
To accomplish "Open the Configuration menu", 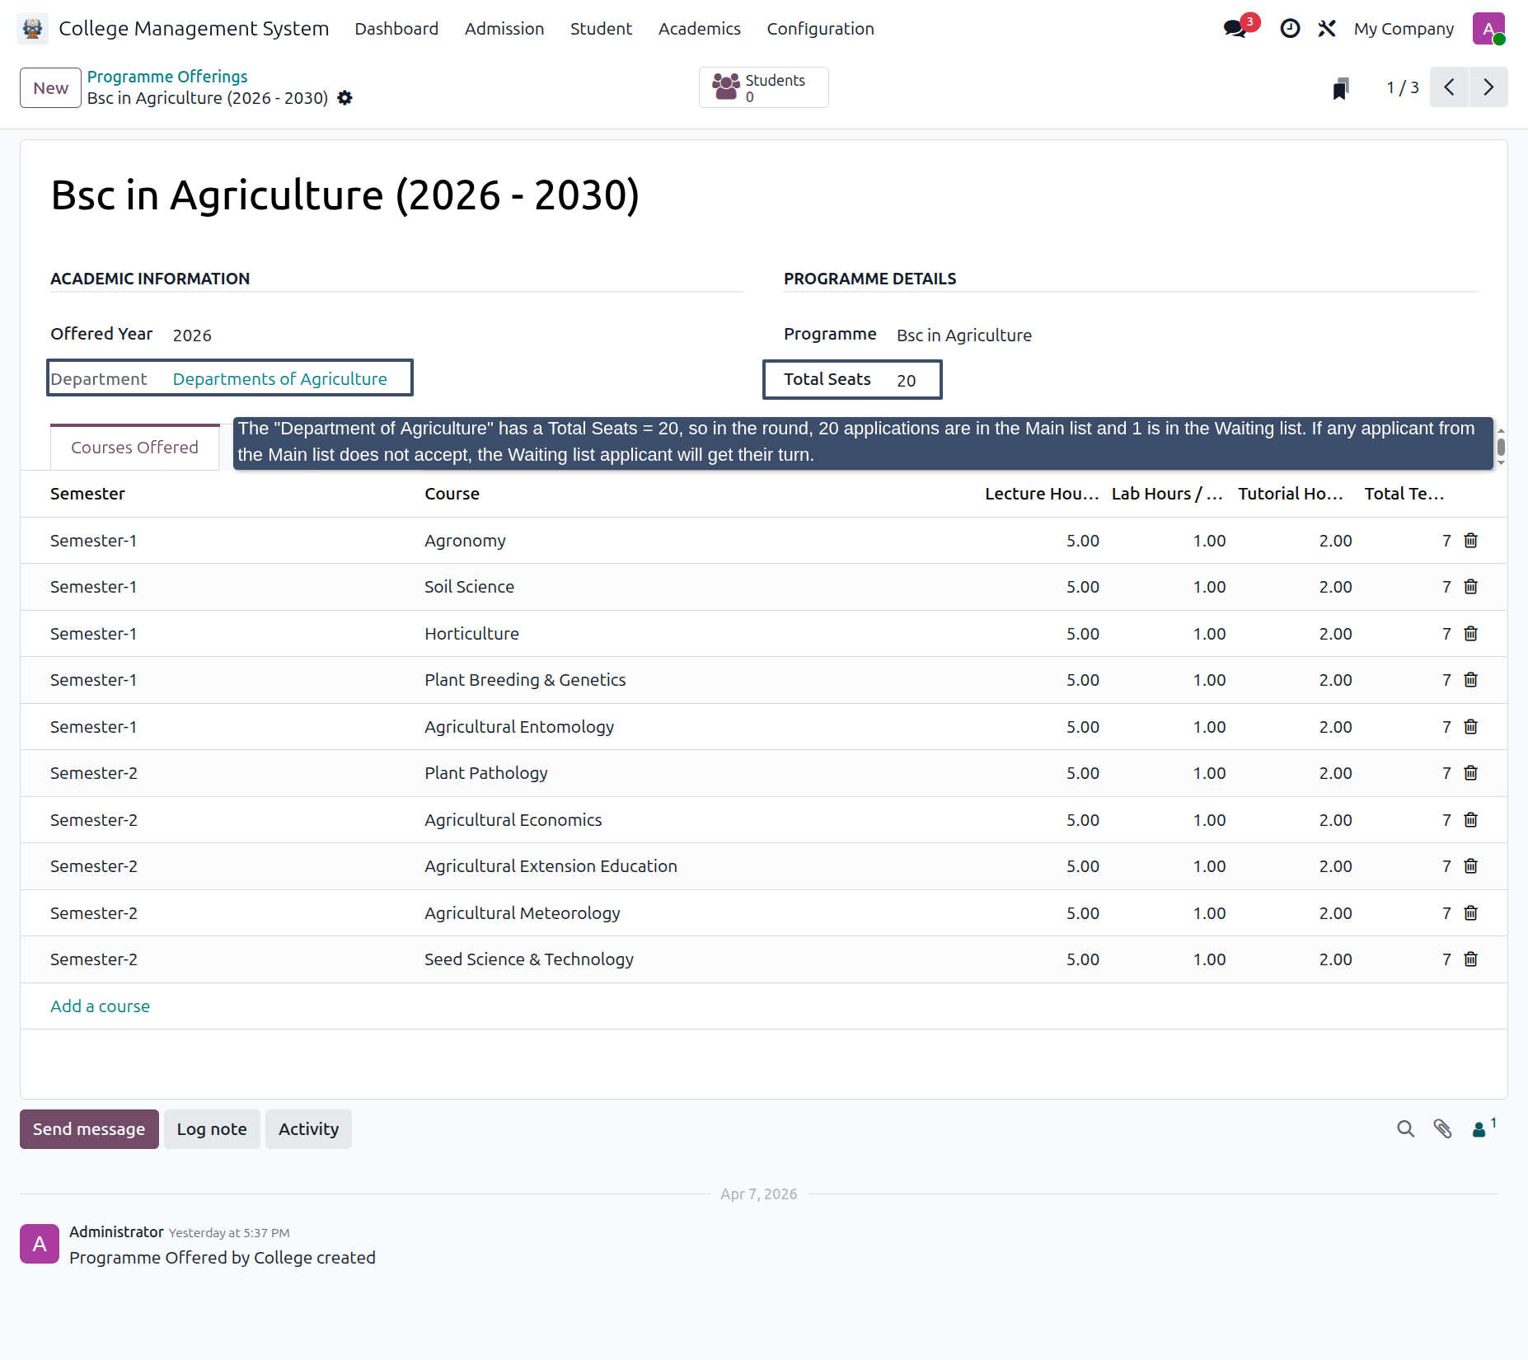I will tap(820, 29).
